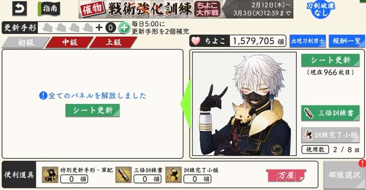Collapse panel with green triangle arrow
The height and width of the screenshot is (190, 366).
(x=186, y=104)
